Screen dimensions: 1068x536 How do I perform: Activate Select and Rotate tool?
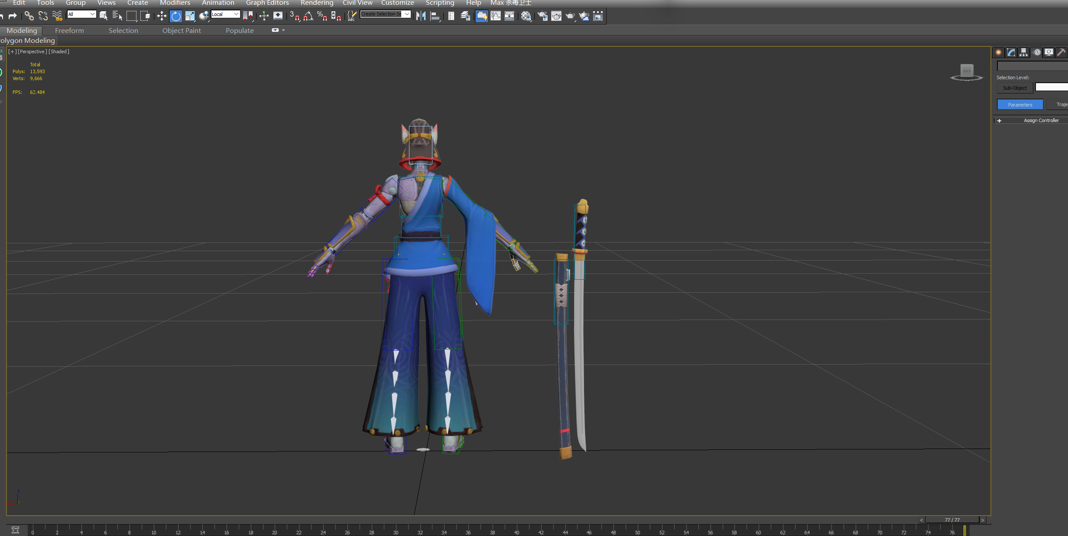[176, 16]
